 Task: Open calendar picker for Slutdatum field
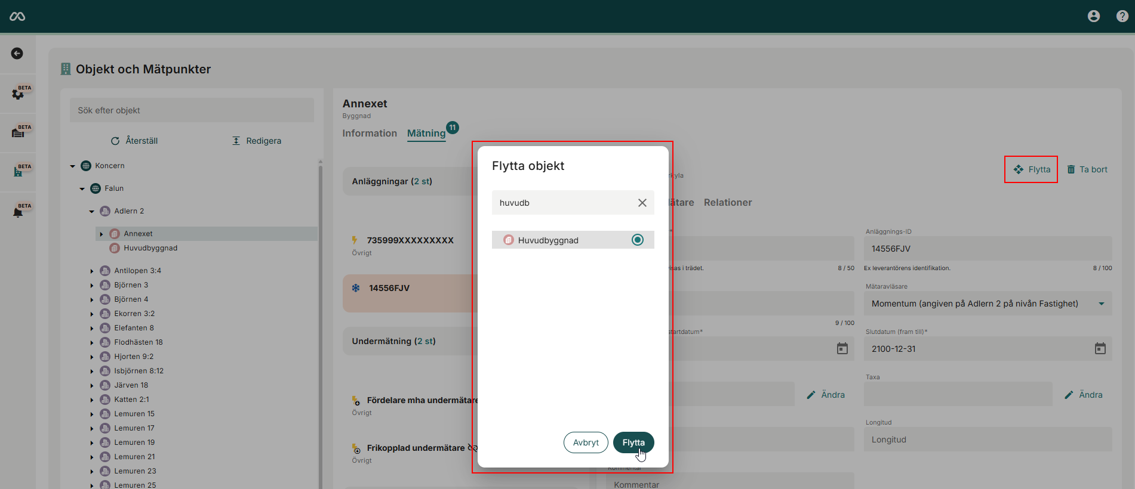click(1100, 349)
